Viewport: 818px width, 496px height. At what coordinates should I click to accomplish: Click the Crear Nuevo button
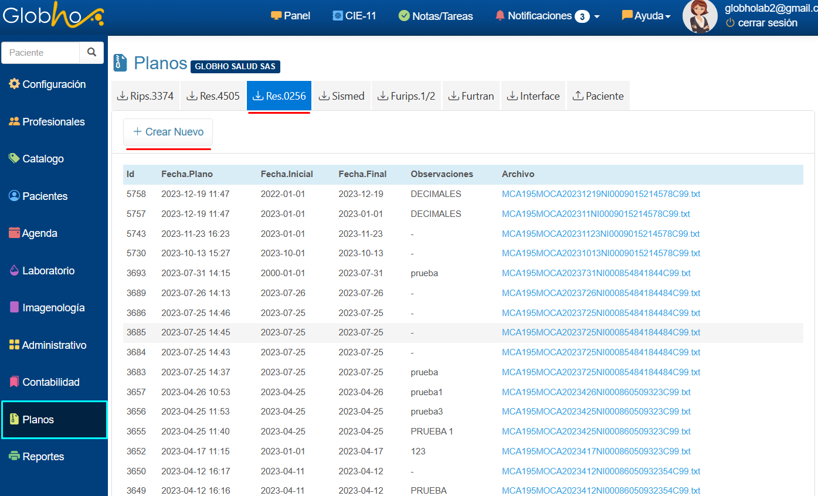point(168,132)
